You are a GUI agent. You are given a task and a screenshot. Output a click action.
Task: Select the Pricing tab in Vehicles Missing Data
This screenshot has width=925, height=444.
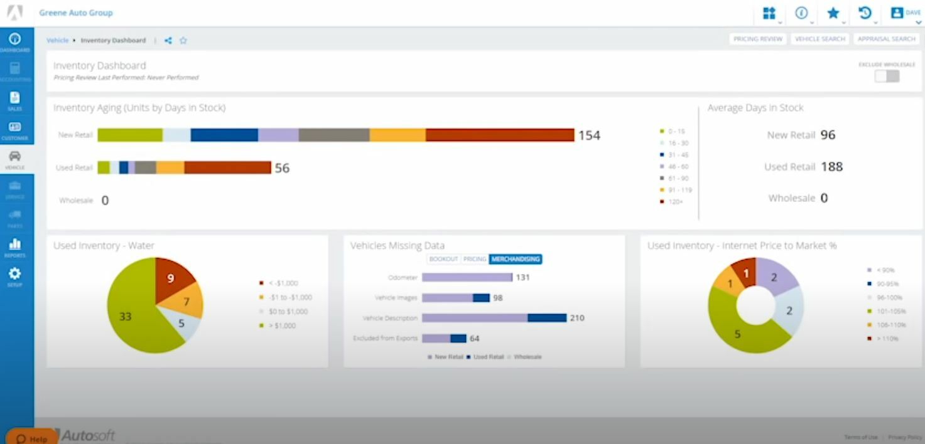click(475, 258)
